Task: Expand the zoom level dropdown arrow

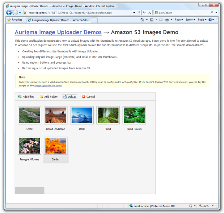Action: point(213,206)
